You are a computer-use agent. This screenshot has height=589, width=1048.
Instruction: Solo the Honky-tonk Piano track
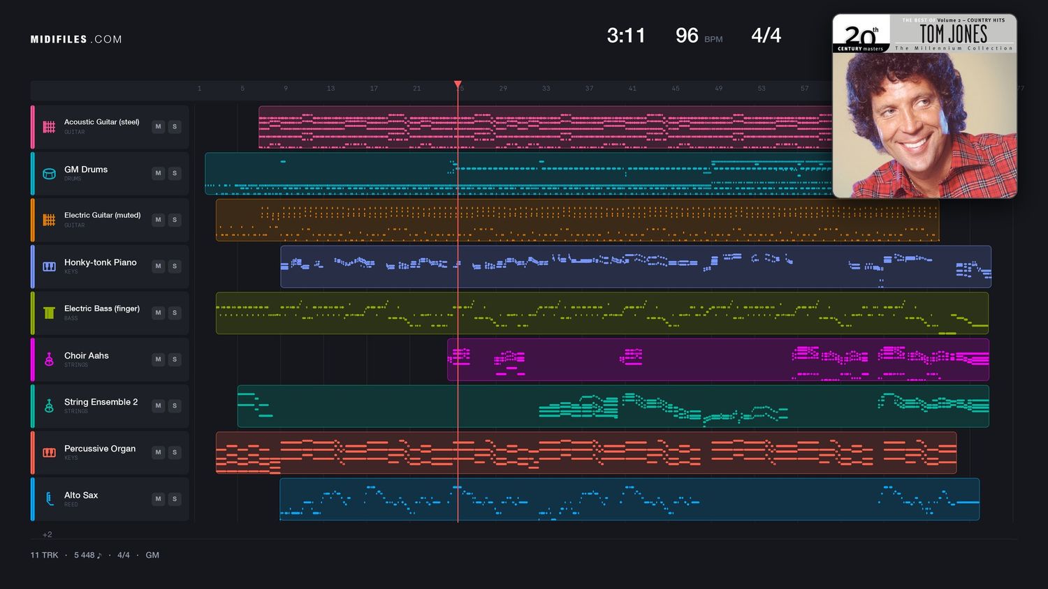click(175, 266)
